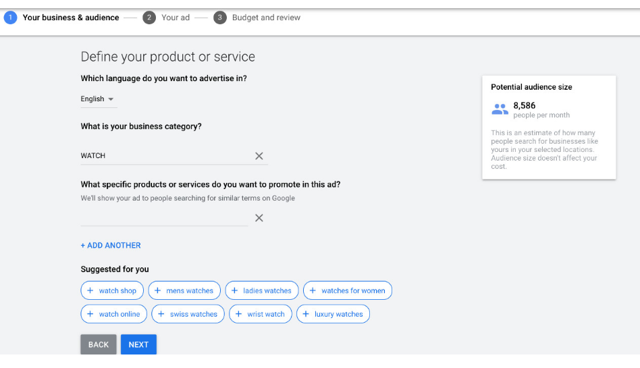This screenshot has width=640, height=368.
Task: Focus the specific products or services field
Action: pyautogui.click(x=164, y=217)
